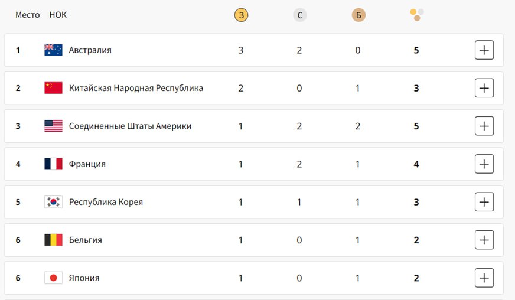Click the United States flag icon

[53, 126]
